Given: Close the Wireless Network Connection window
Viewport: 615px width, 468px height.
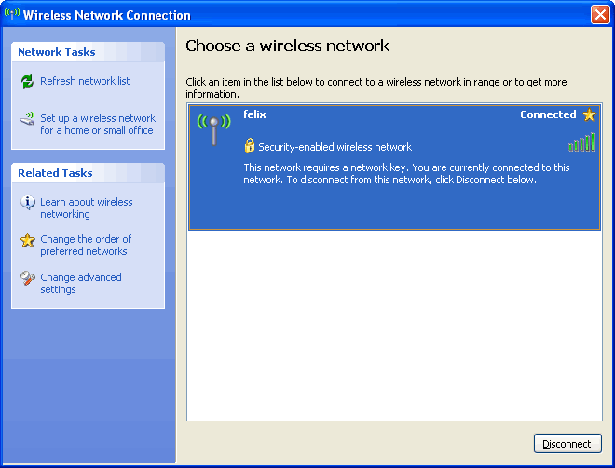Looking at the screenshot, I should (600, 14).
